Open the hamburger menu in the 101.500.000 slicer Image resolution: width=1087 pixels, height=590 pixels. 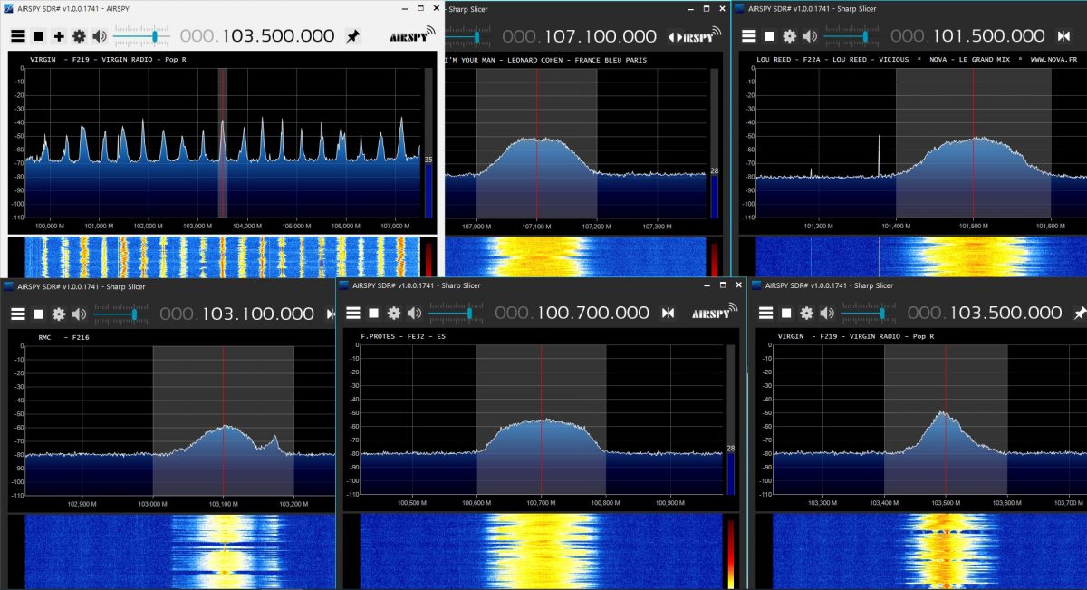tap(749, 36)
